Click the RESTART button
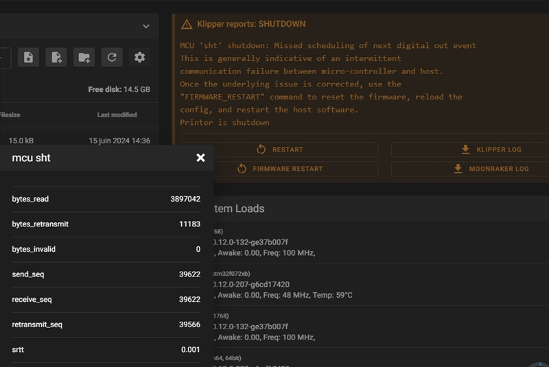Screen dimensions: 549x367 pos(279,150)
